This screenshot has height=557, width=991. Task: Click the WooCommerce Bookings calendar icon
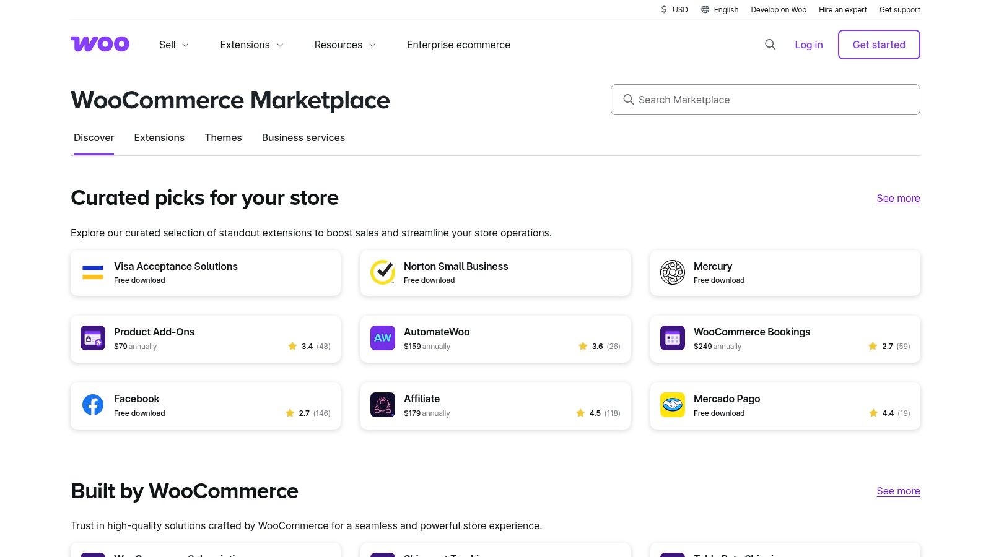pyautogui.click(x=672, y=338)
